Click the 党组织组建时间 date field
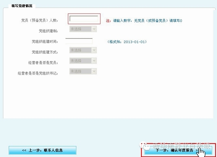 pyautogui.click(x=79, y=41)
